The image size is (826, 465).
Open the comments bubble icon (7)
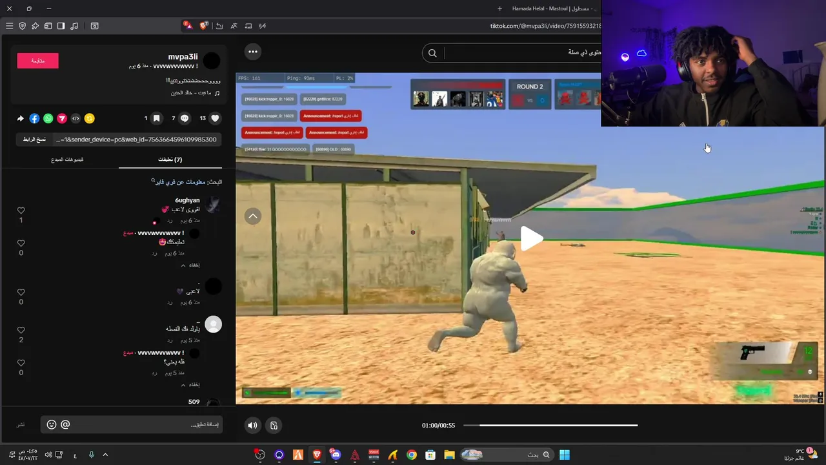185,118
